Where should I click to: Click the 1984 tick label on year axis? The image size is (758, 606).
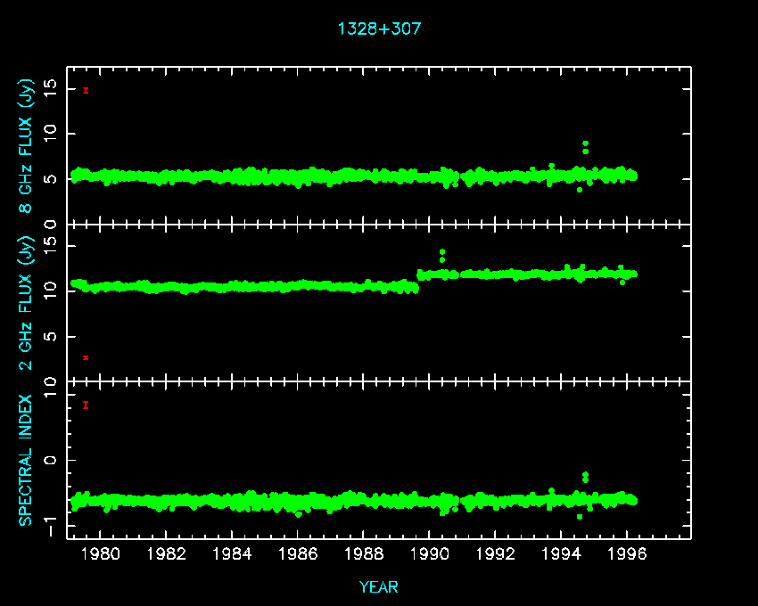(232, 553)
